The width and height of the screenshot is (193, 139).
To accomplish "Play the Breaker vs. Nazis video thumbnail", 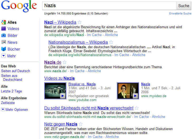I will (55, 91).
